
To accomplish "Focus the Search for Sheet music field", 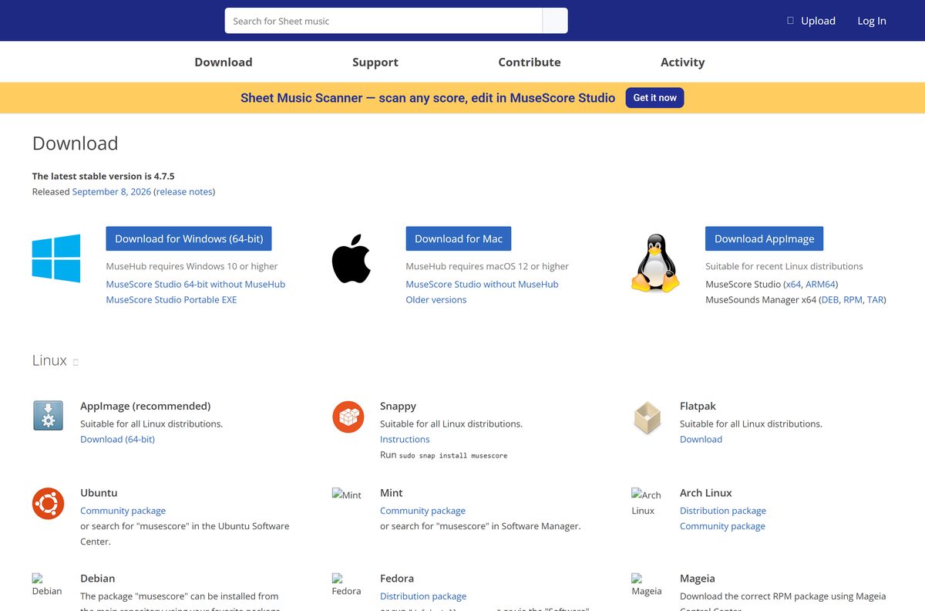I will coord(384,21).
